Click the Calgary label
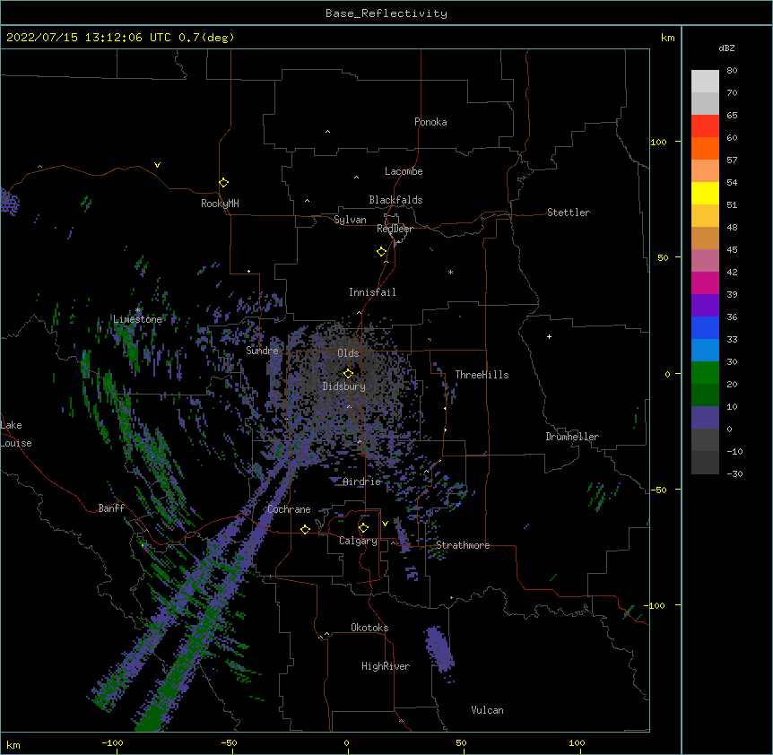773x755 pixels. [358, 541]
